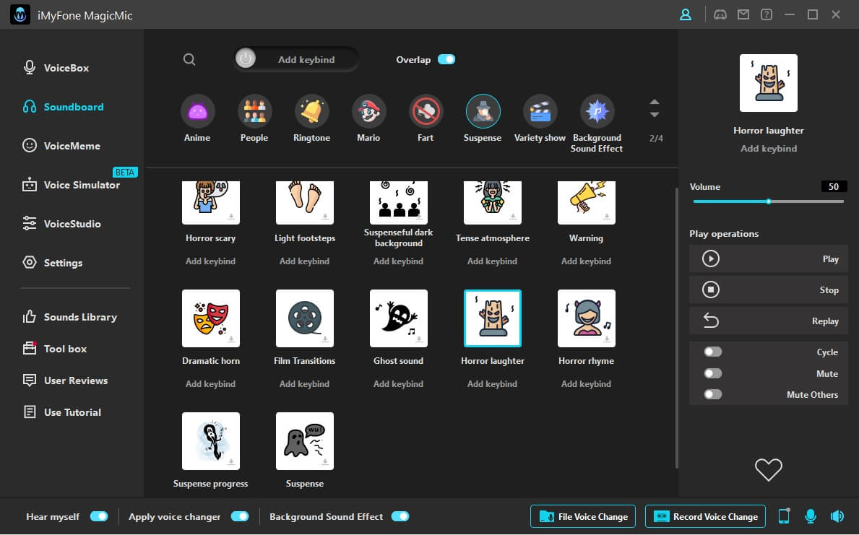
Task: Click the microphone icon in bottom bar
Action: (811, 516)
